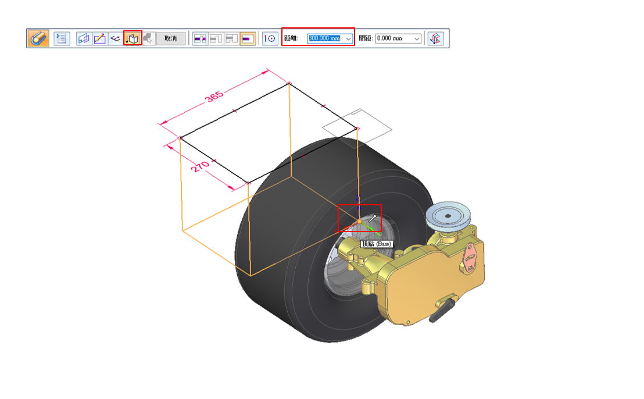Select the 365 dimension on the sketch
Screen dimensions: 644x399
click(213, 98)
